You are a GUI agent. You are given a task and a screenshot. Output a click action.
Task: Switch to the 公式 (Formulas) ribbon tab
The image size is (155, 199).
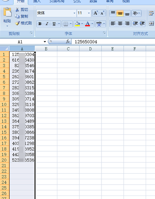point(77,1)
